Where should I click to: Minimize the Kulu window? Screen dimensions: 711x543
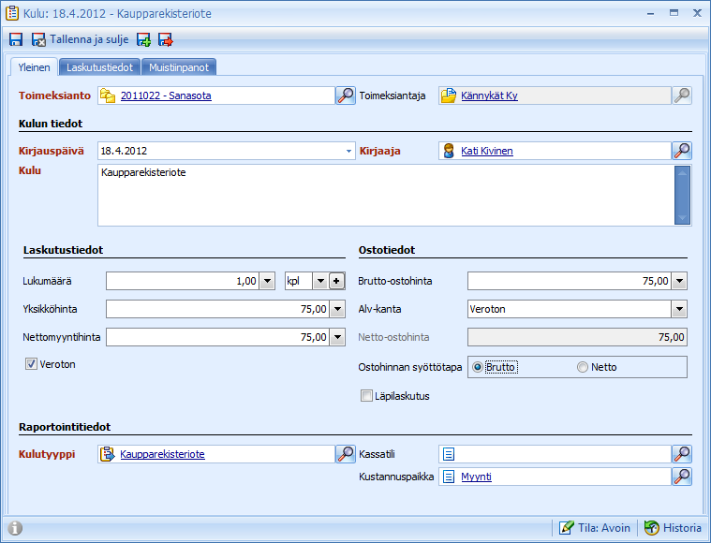click(651, 13)
